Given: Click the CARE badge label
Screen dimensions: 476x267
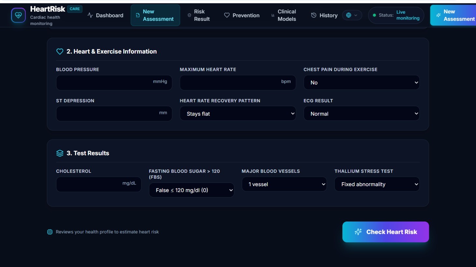Looking at the screenshot, I should [x=75, y=9].
